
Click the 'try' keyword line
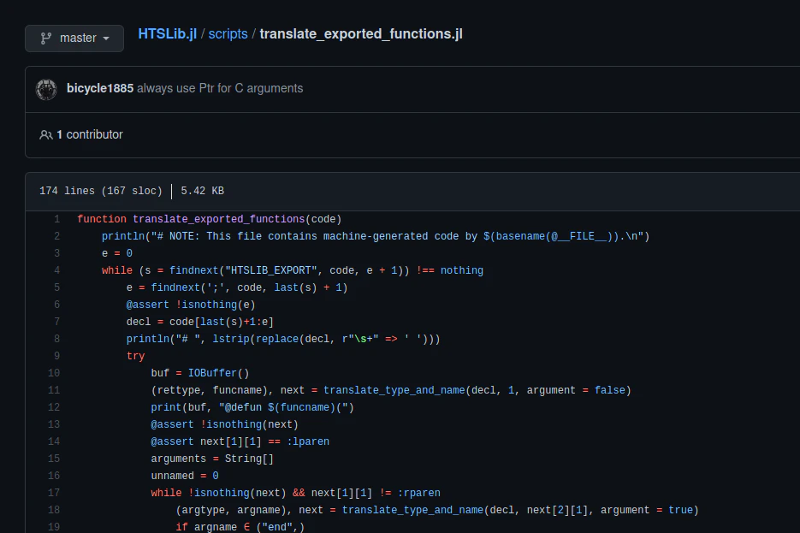(136, 356)
